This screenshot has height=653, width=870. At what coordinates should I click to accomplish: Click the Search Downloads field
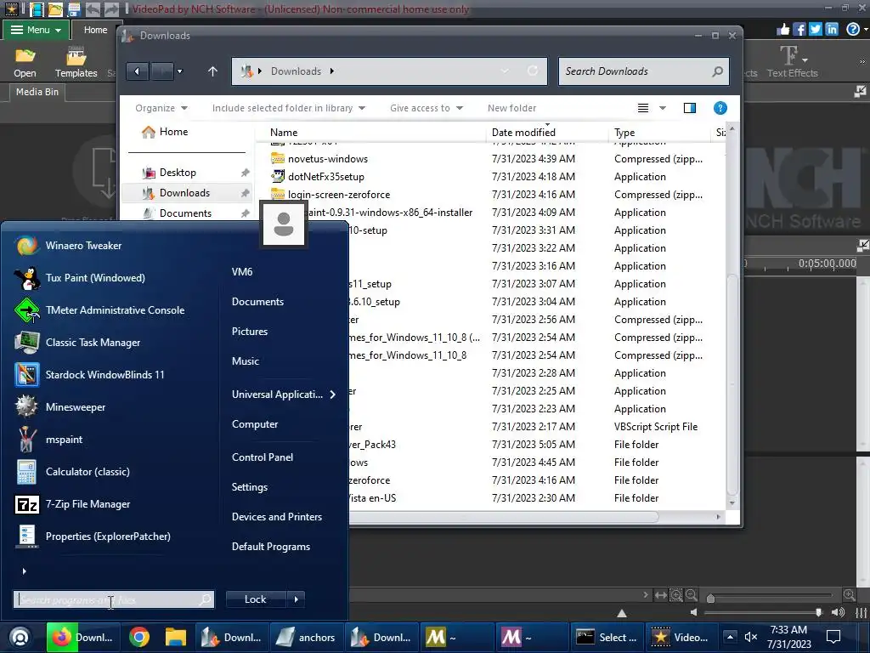[x=644, y=71]
